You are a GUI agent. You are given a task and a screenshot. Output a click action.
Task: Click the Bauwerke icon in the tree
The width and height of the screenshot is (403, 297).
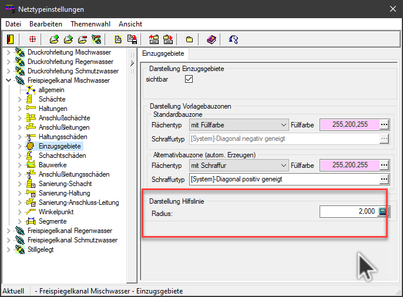coord(32,165)
